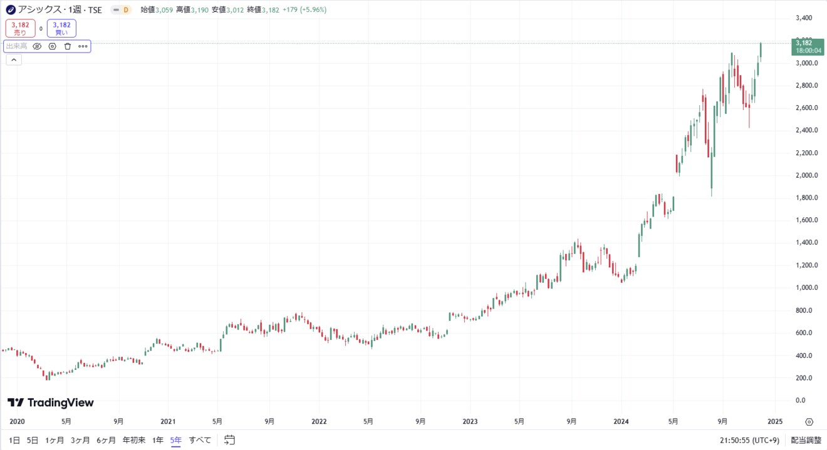Switch to the 6ヶ月 range

106,440
